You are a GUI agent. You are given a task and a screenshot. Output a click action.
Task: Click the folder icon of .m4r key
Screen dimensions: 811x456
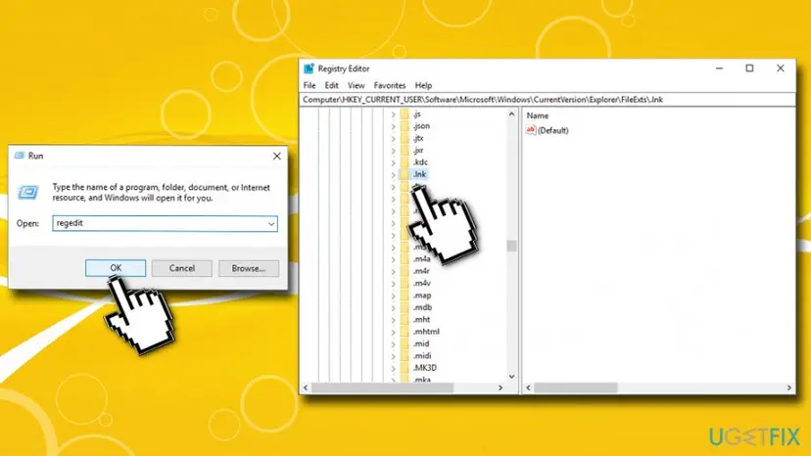pos(405,271)
